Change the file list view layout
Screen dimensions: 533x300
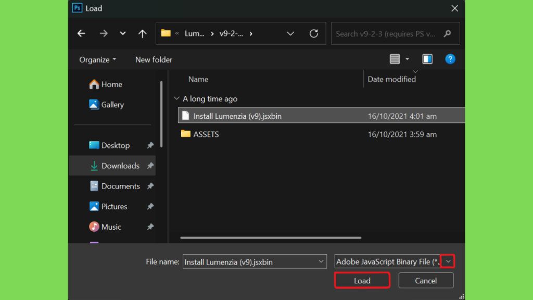[x=395, y=59]
